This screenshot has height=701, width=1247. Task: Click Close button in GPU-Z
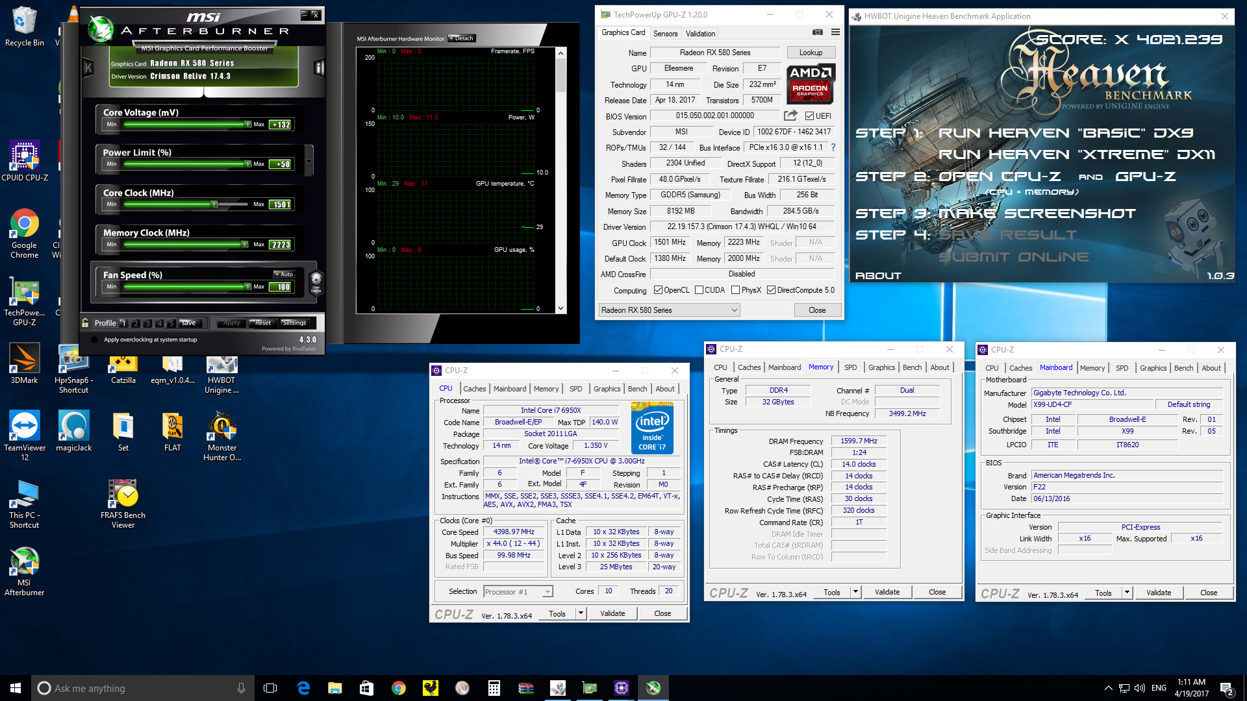coord(817,310)
